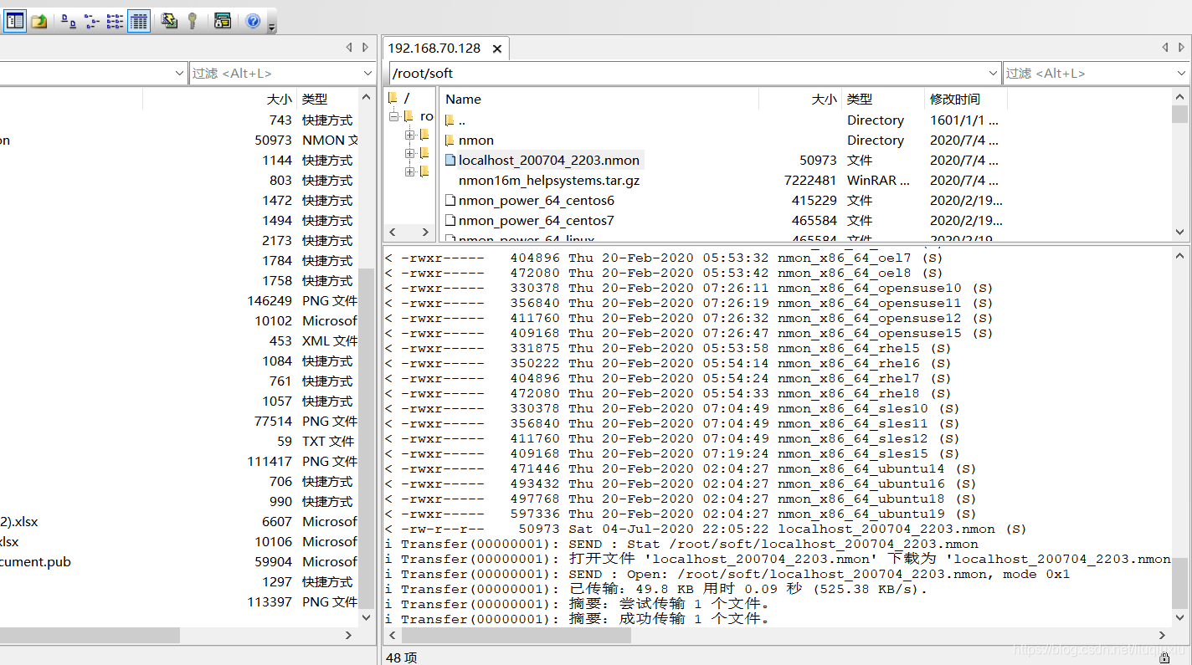The width and height of the screenshot is (1192, 665).
Task: Open Help via blue question mark icon
Action: (253, 21)
